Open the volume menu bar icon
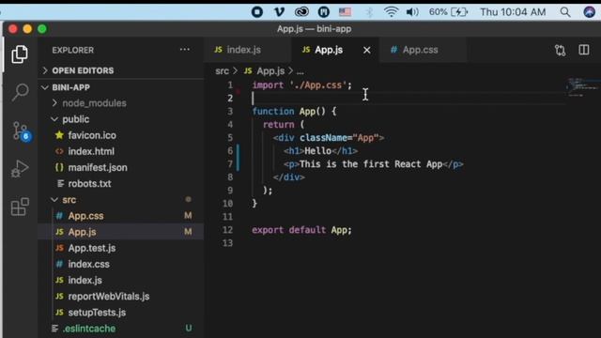Viewport: 601px width, 338px height. pyautogui.click(x=412, y=12)
